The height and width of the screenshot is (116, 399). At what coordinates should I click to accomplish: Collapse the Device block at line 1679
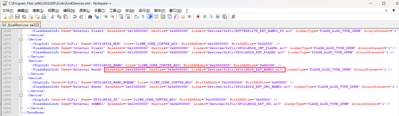tap(21, 78)
